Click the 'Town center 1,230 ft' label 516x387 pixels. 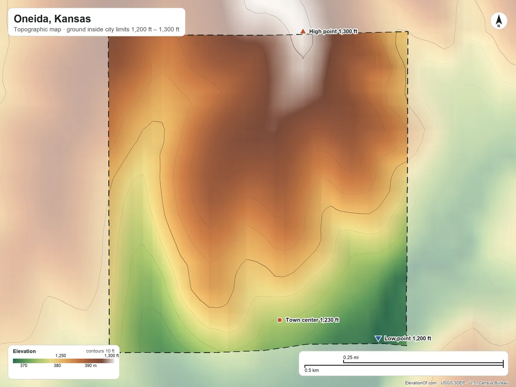click(312, 320)
